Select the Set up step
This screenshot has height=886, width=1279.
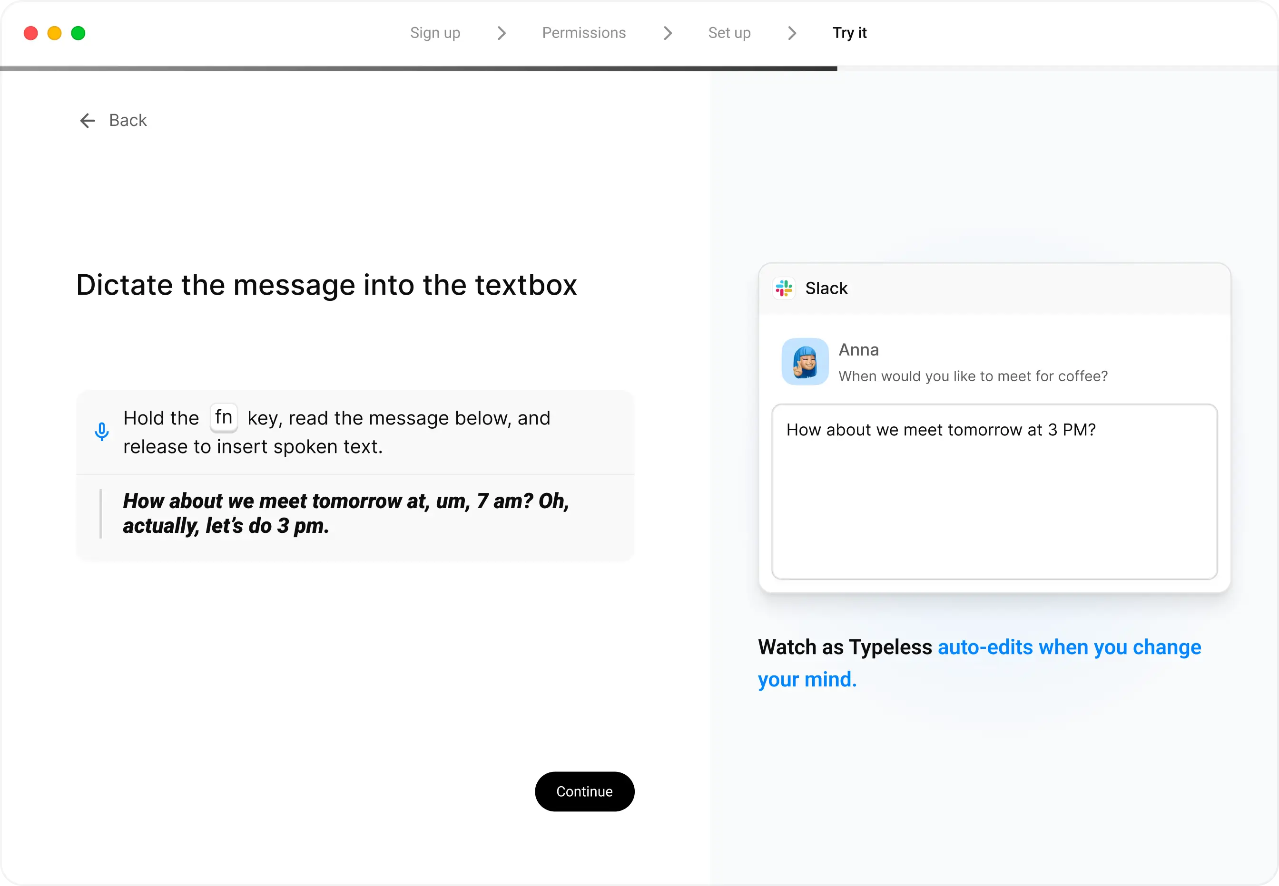tap(729, 33)
